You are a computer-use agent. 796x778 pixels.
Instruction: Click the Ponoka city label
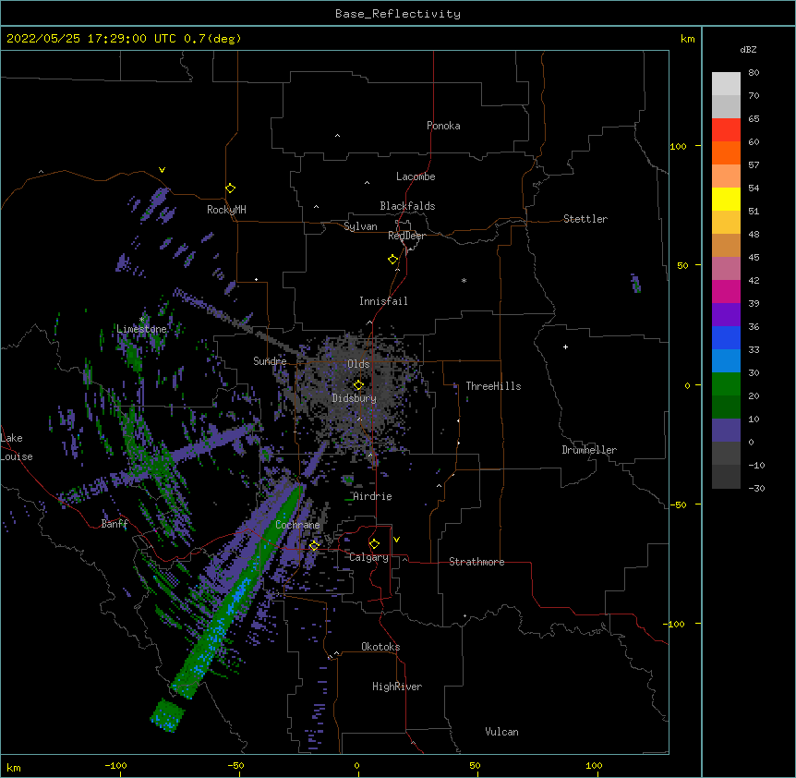pos(443,126)
